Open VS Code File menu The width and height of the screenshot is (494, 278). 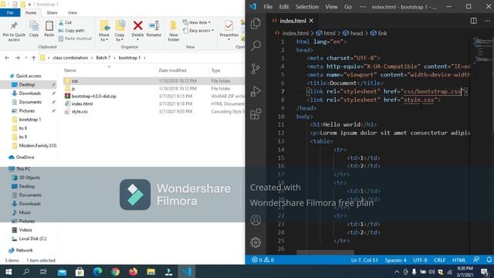click(x=268, y=7)
